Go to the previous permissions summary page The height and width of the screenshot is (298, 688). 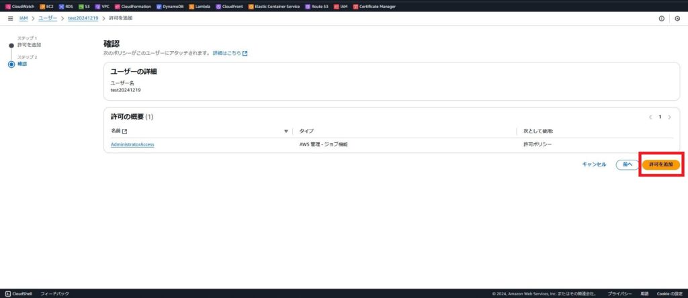650,117
